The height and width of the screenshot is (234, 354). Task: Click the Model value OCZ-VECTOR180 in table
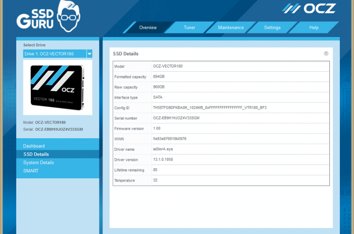(168, 66)
